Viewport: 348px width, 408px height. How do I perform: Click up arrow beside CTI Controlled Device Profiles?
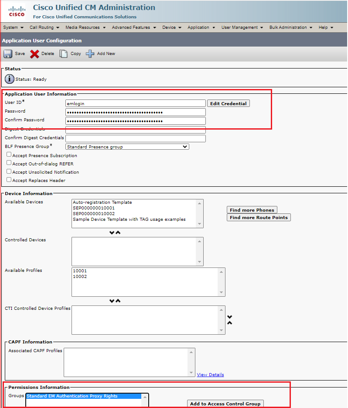point(230,323)
